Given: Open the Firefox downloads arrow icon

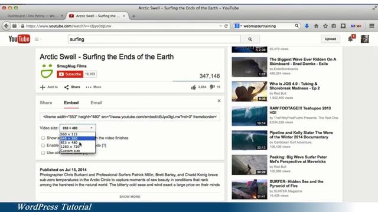Looking at the screenshot, I should pyautogui.click(x=307, y=26).
